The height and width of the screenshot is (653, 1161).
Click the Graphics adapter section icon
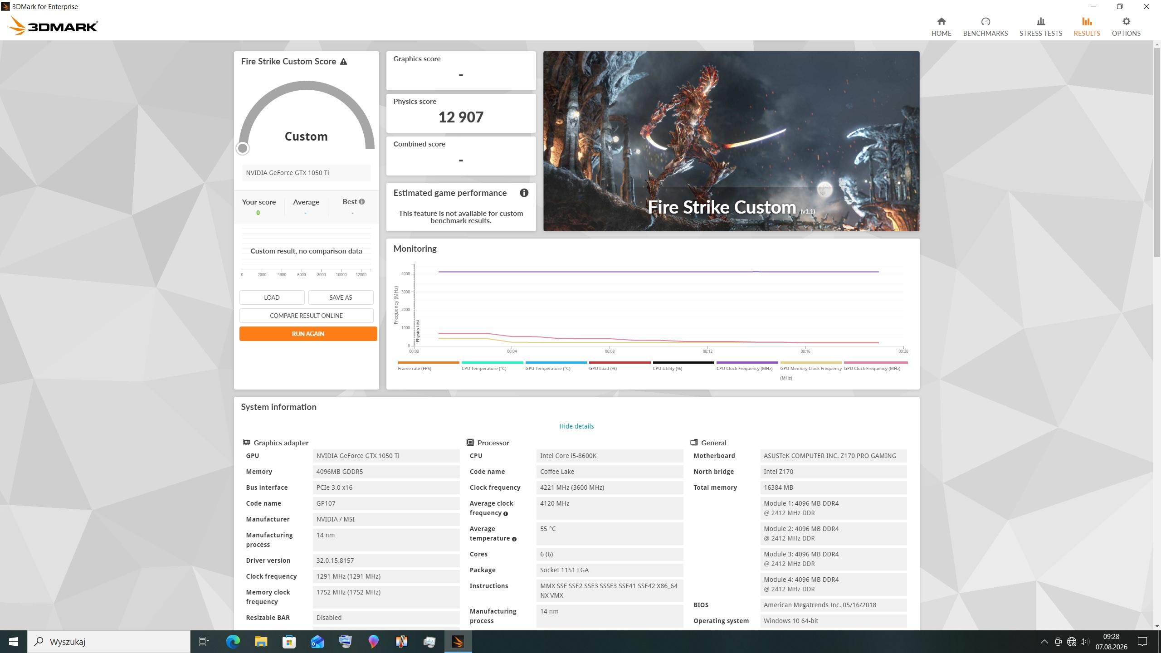coord(246,442)
